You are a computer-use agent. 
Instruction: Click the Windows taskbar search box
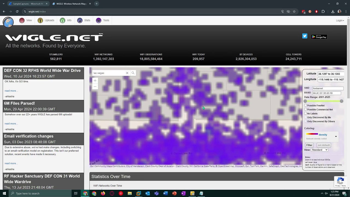(x=40, y=193)
